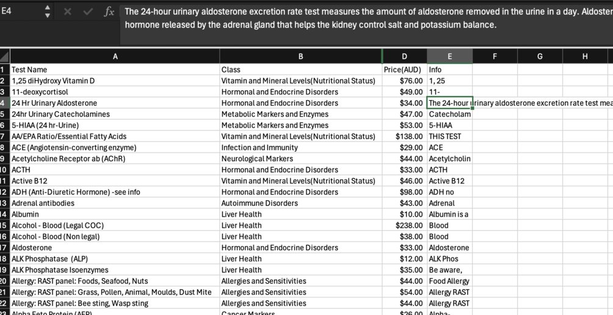613x315 pixels.
Task: Select row 7 header
Action: [x=5, y=137]
